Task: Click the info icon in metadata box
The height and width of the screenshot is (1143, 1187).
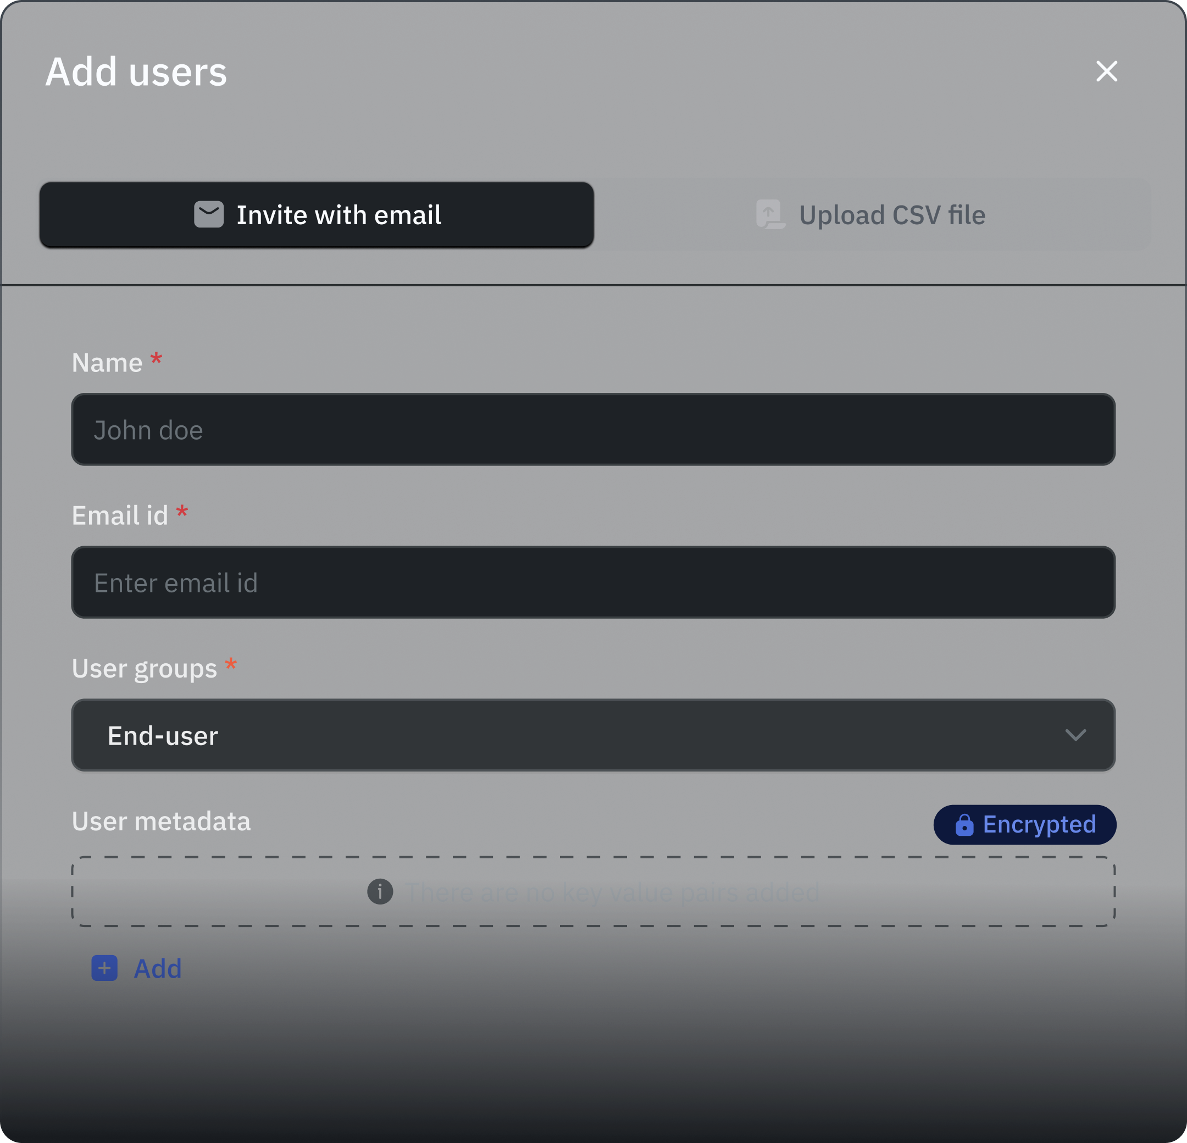Action: point(380,892)
